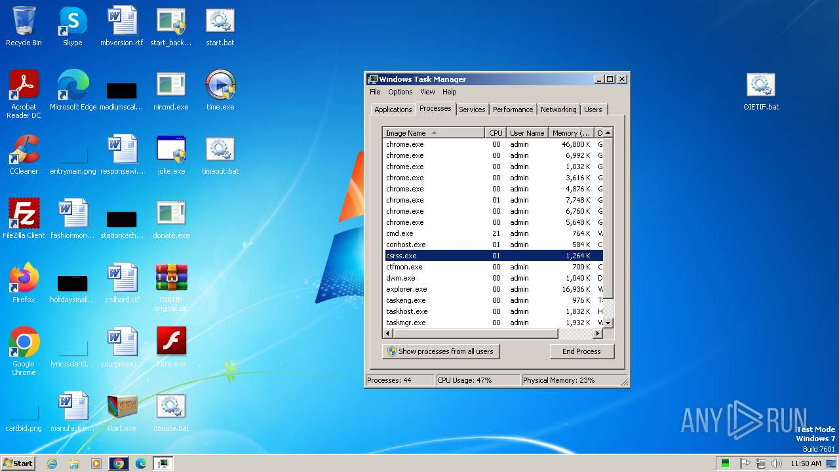
Task: Sort processes by Image Name column
Action: tap(433, 133)
